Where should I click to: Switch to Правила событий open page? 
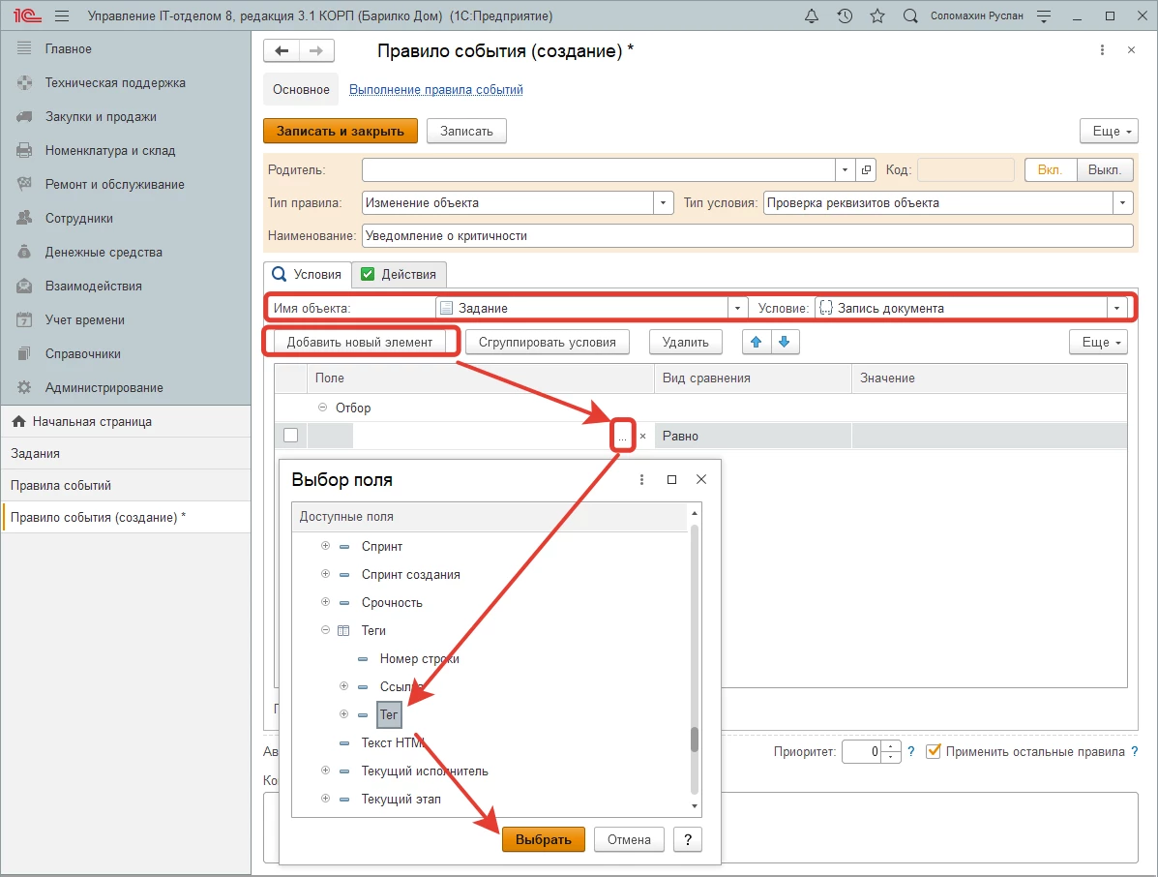coord(126,485)
